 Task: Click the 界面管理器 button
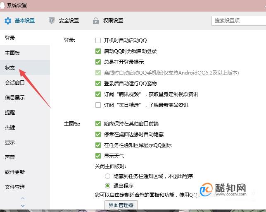(x=121, y=205)
